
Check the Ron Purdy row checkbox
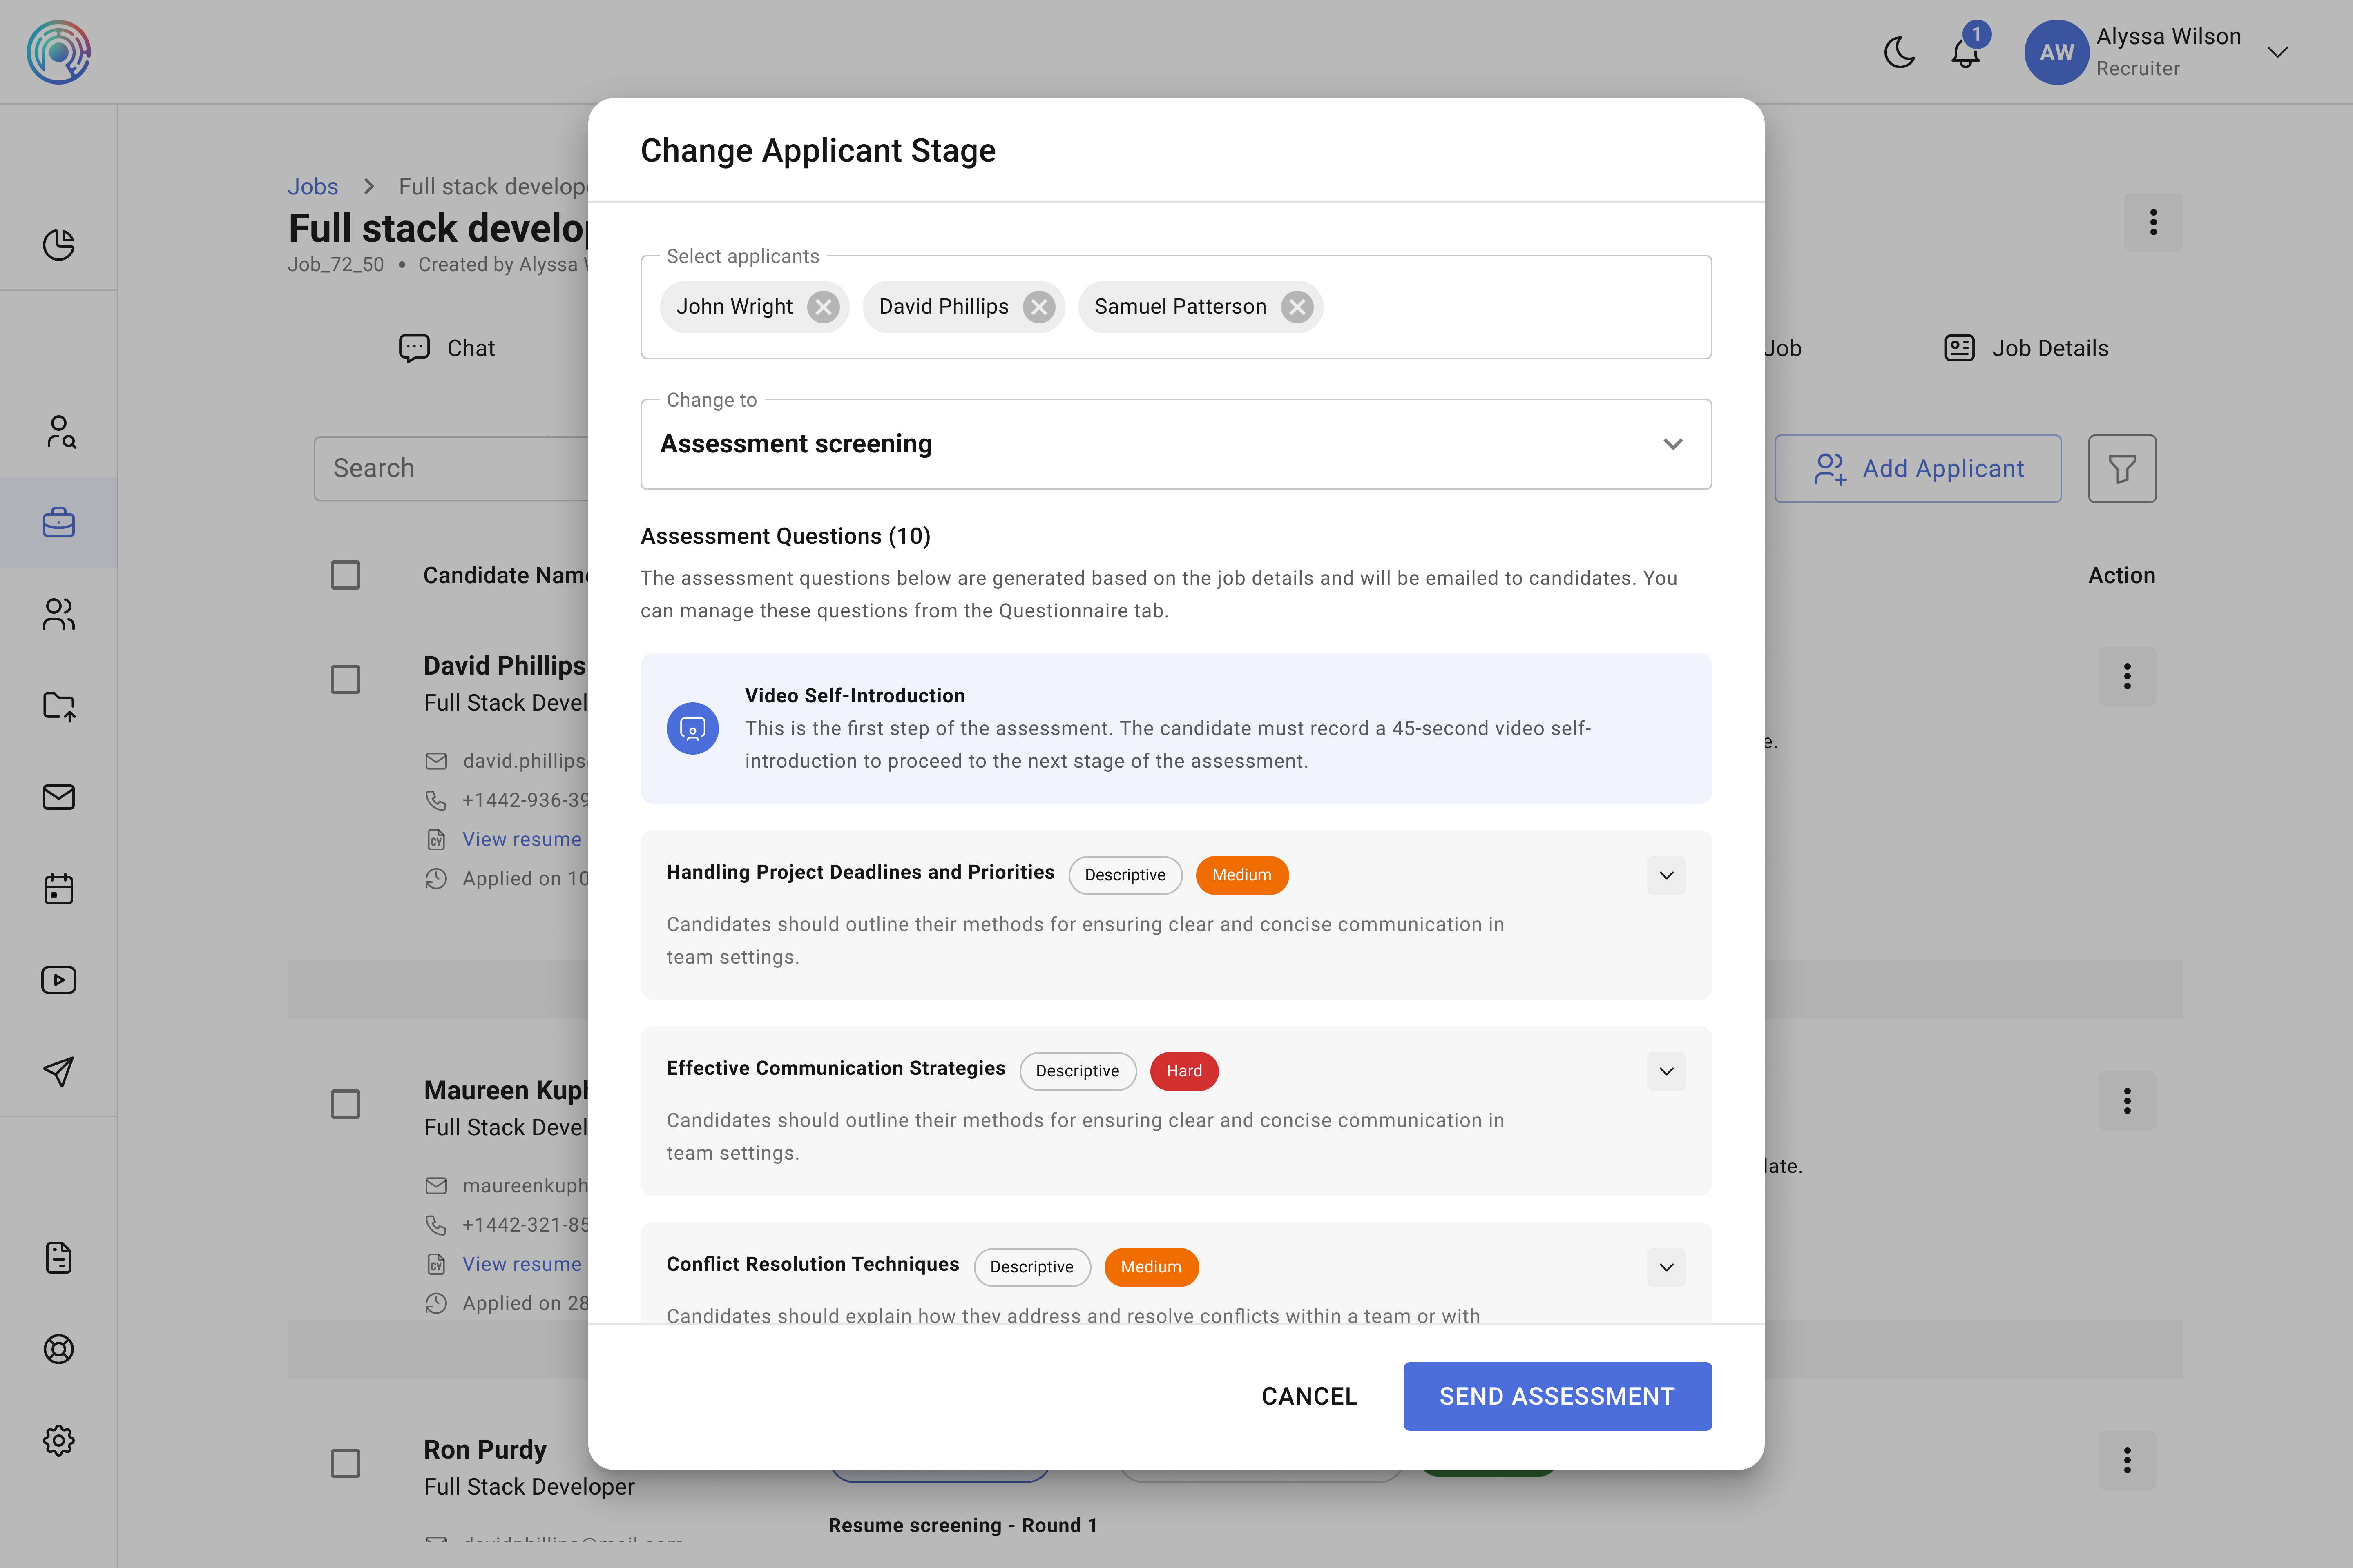click(345, 1463)
